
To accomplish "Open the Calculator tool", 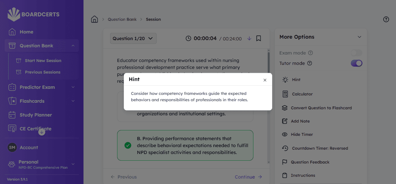I will [x=302, y=94].
